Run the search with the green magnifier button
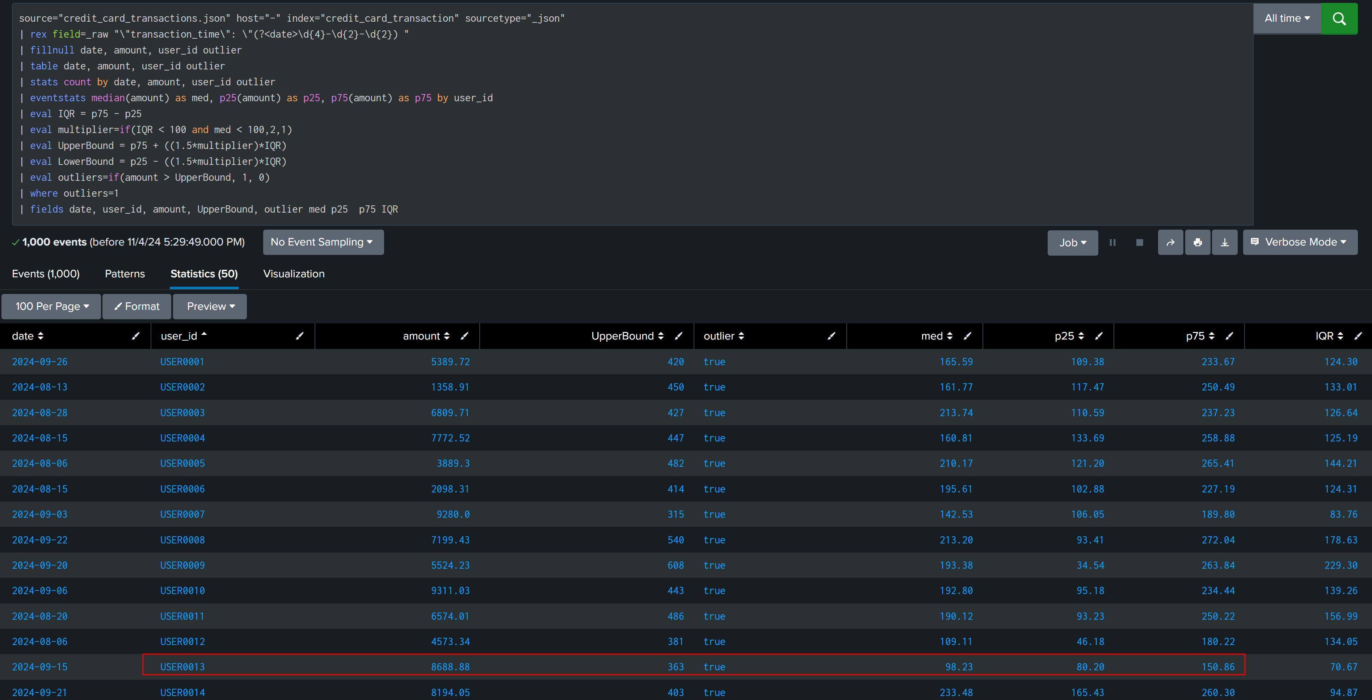 pyautogui.click(x=1338, y=18)
